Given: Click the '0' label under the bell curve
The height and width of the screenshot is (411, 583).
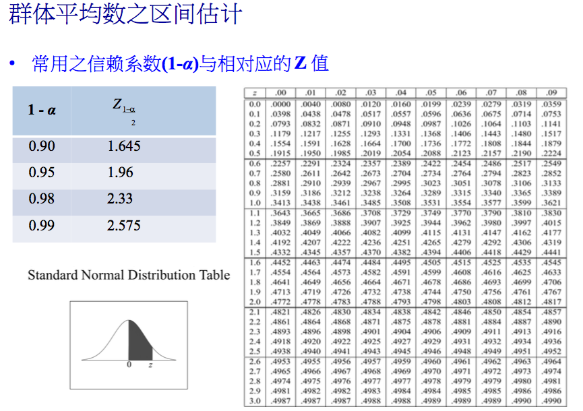Looking at the screenshot, I should (x=129, y=365).
